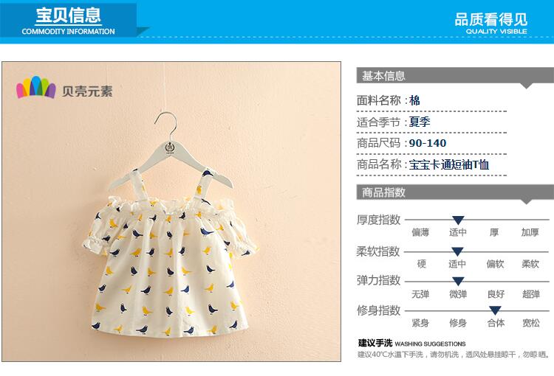Click the colorful shell brand logo
Screen dimensions: 554x376
[36, 87]
